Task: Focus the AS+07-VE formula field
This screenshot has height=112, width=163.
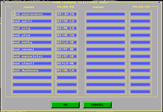Action: coord(67,56)
